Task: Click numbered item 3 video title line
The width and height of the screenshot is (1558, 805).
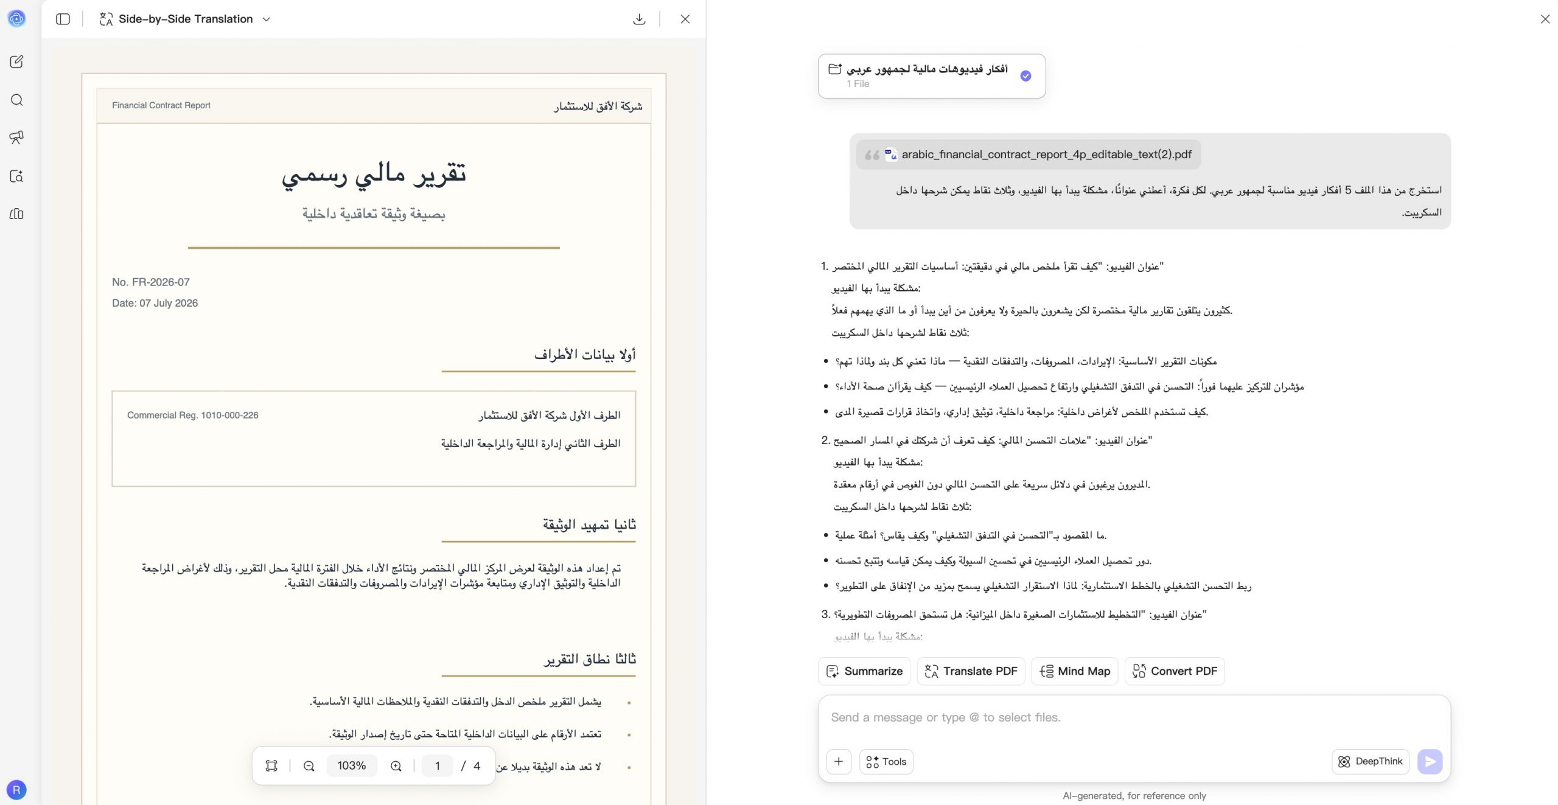Action: 1020,615
